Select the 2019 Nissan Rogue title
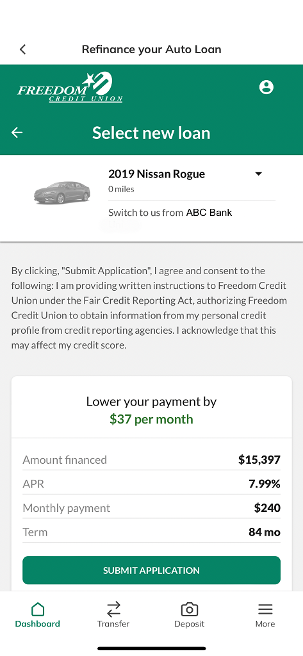Viewport: 303px width, 656px height. pyautogui.click(x=156, y=174)
